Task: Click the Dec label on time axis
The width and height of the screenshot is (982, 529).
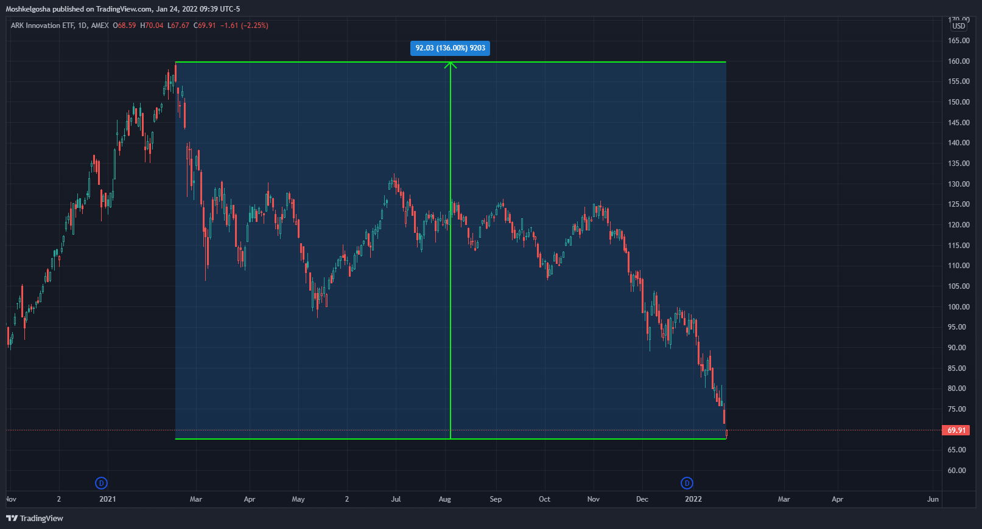Action: pos(642,499)
